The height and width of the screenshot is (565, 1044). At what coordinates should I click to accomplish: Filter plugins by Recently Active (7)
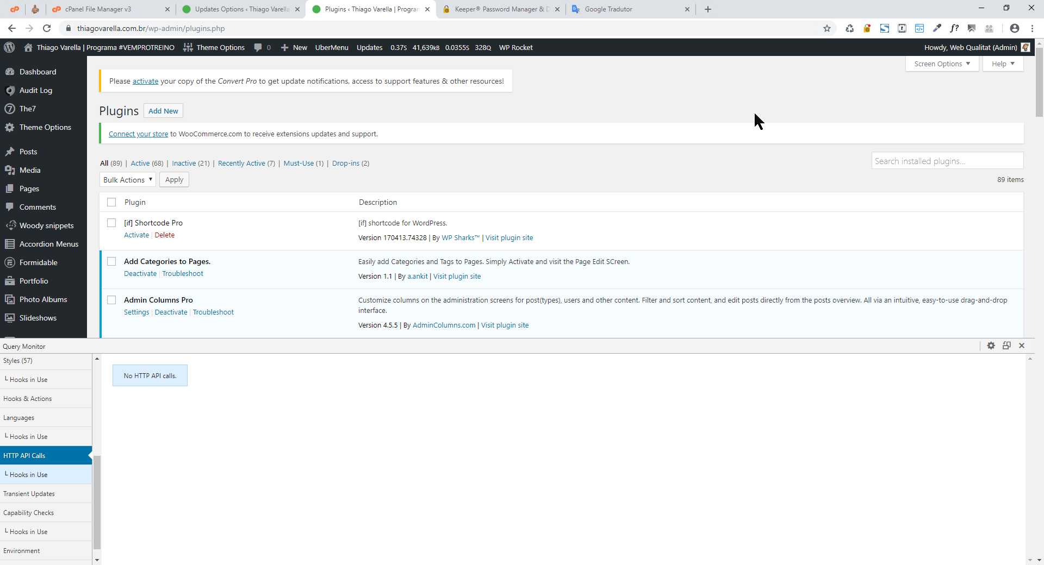246,164
